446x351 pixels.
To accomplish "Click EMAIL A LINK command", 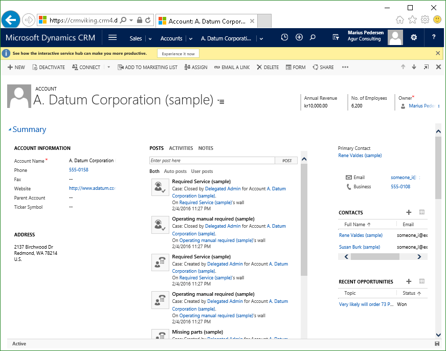I will [232, 67].
